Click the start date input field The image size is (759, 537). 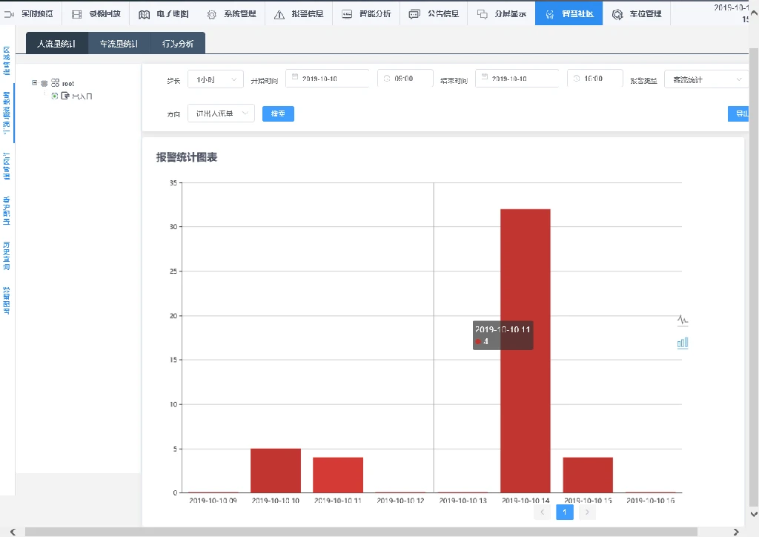pyautogui.click(x=327, y=79)
